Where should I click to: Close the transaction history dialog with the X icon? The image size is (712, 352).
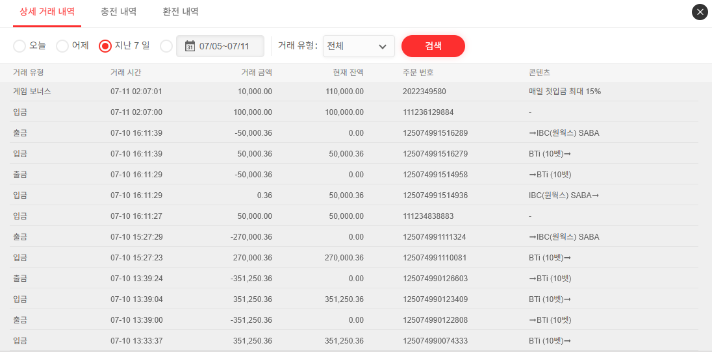[x=700, y=12]
